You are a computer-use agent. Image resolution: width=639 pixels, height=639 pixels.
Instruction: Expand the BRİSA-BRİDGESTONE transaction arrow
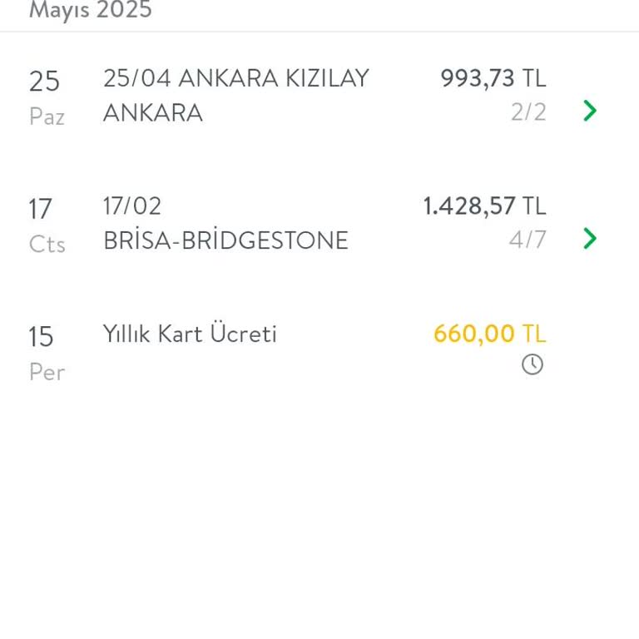[x=590, y=239]
